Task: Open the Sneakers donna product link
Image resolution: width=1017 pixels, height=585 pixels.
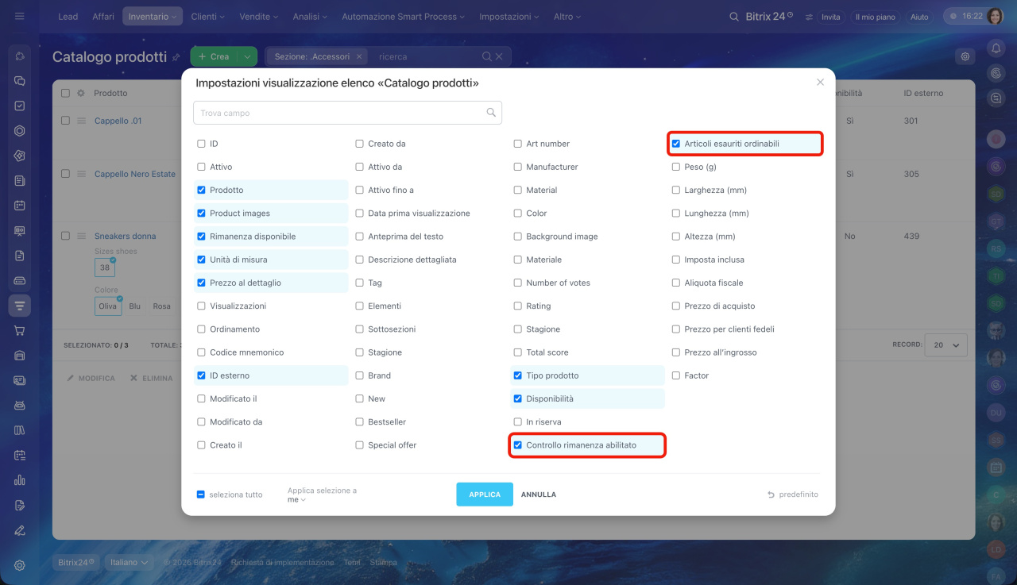Action: tap(125, 236)
